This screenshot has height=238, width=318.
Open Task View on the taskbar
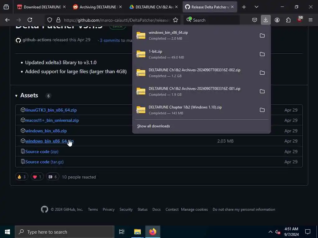point(122,232)
